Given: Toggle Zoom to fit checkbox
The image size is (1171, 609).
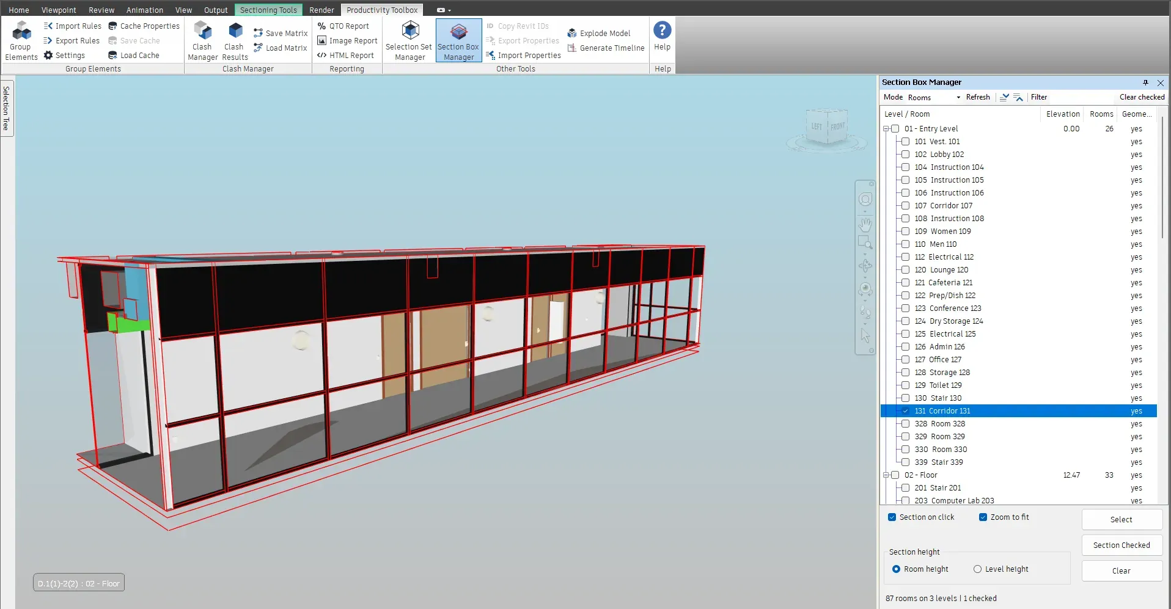Looking at the screenshot, I should [x=983, y=517].
